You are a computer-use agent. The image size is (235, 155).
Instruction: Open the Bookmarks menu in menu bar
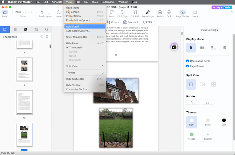(x=108, y=2)
